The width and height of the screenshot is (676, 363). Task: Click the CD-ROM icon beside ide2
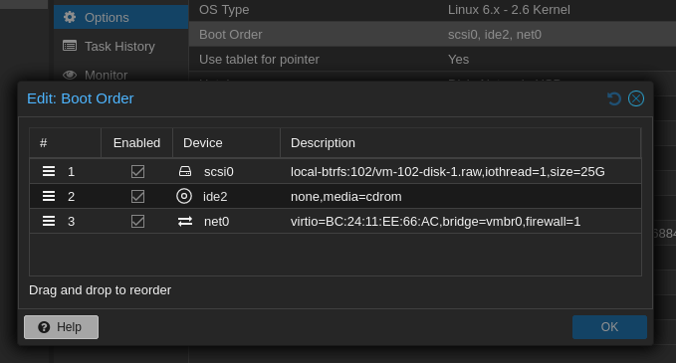[184, 196]
